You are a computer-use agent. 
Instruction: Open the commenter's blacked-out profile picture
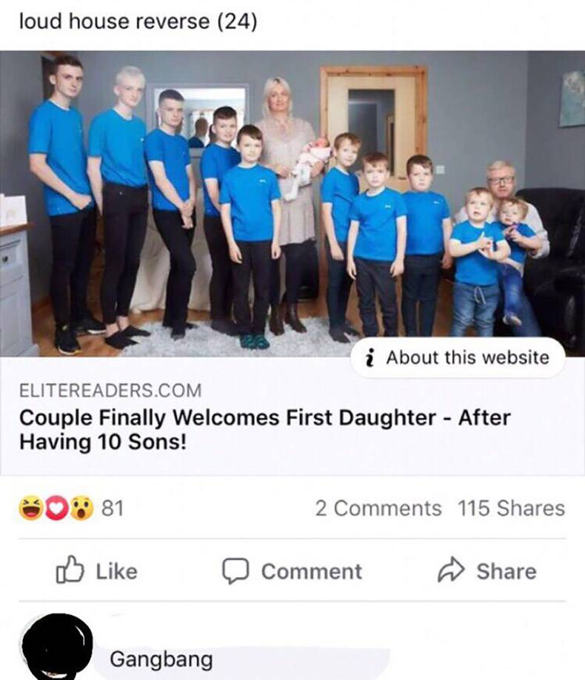click(x=57, y=647)
